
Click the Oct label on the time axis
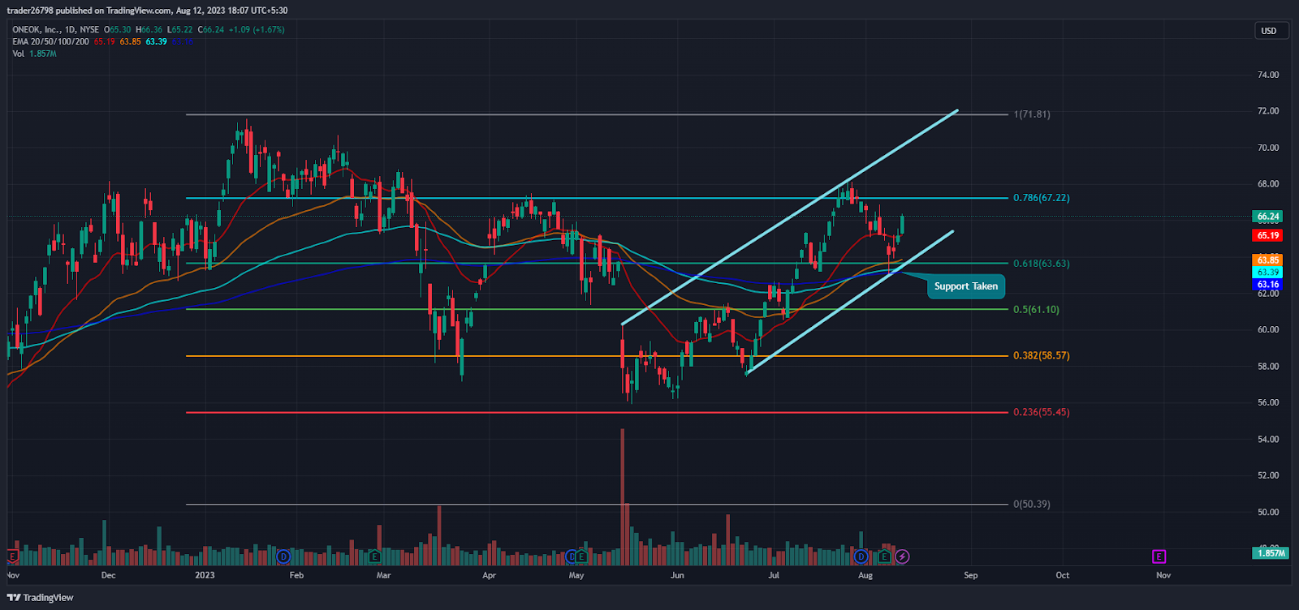point(1063,576)
